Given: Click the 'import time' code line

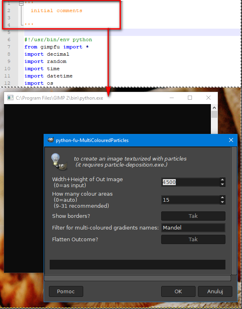Looking at the screenshot, I should pos(42,69).
